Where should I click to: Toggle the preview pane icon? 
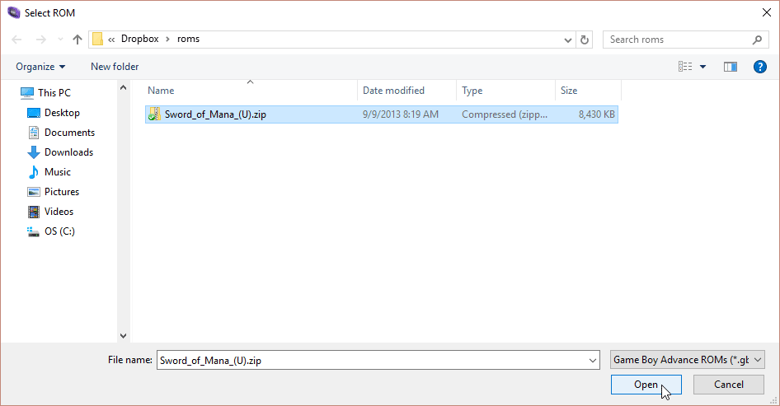tap(731, 67)
